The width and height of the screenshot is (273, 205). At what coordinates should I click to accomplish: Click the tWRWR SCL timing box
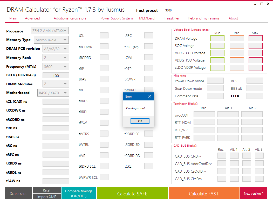point(104,177)
